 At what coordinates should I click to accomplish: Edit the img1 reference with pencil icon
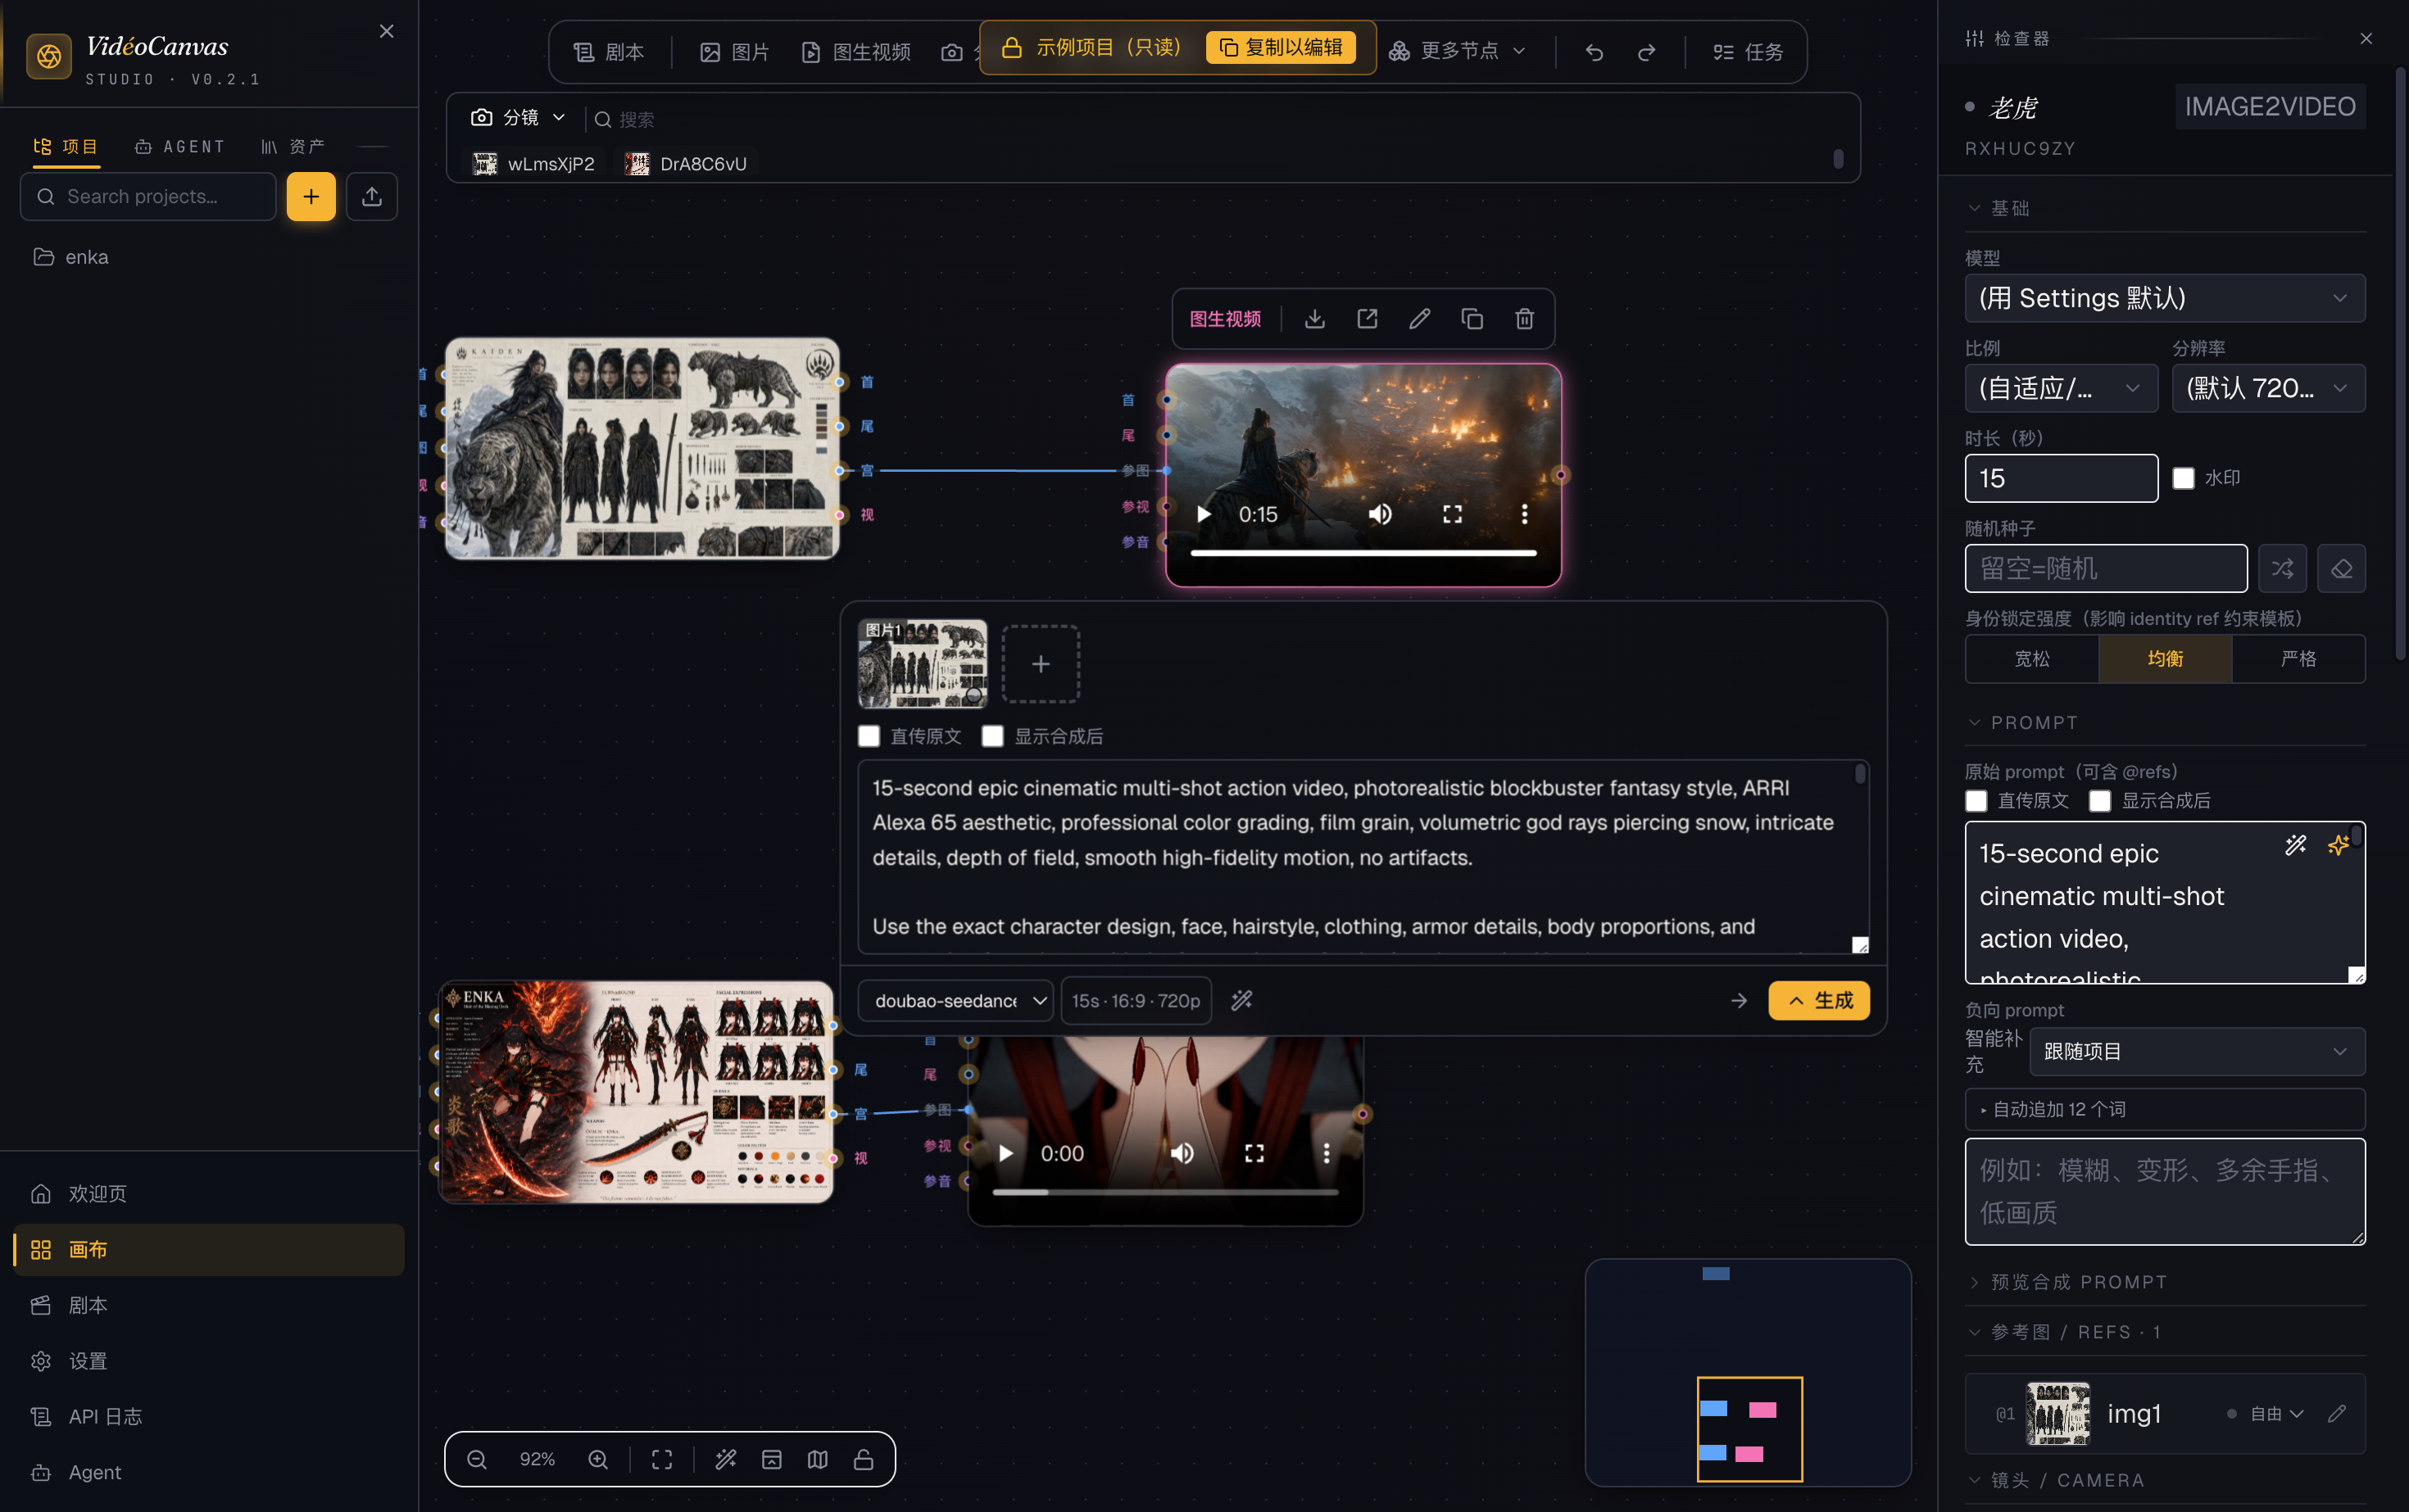2337,1413
